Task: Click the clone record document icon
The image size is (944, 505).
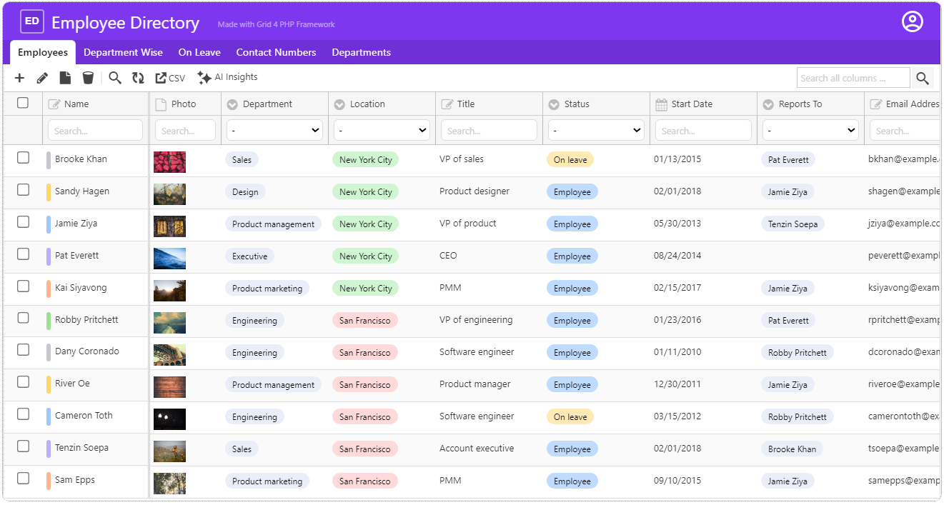Action: (65, 78)
